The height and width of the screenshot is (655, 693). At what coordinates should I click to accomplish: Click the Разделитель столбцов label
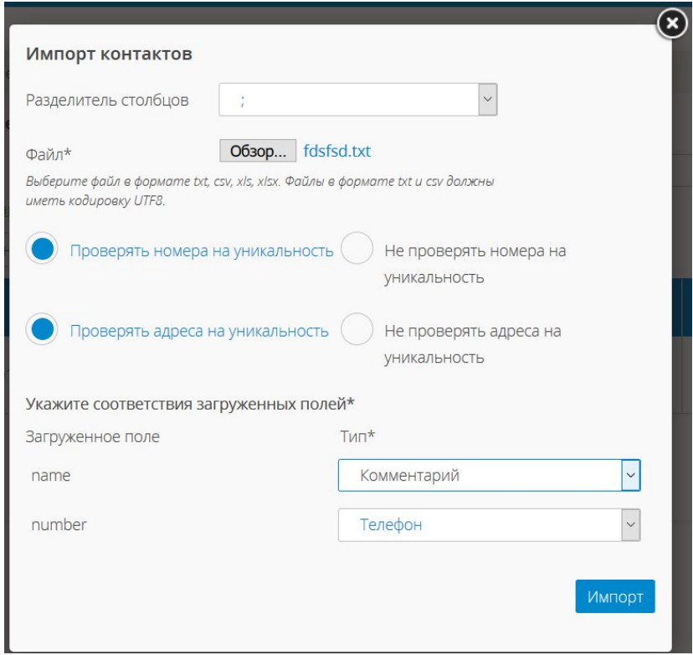click(x=107, y=101)
